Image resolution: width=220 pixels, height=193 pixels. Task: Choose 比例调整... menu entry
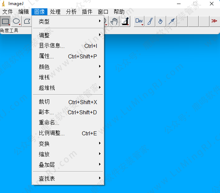click(68, 133)
